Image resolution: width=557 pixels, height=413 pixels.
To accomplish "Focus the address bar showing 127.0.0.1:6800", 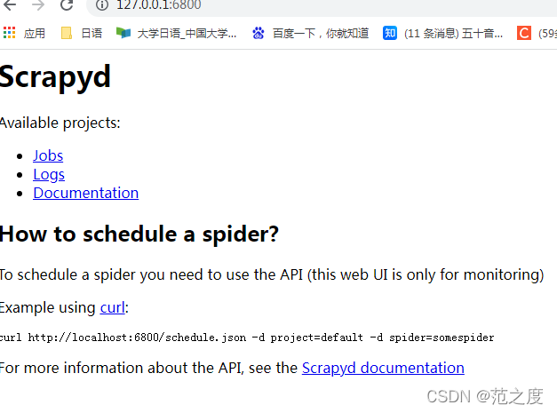I will click(322, 5).
